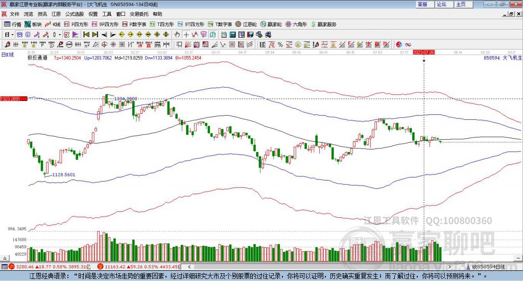Screen dimensions: 523x281
Task: Select the Gann fan angle tool
Action: coord(188,44)
